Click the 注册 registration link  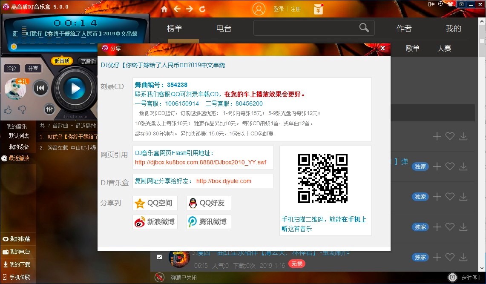[296, 9]
